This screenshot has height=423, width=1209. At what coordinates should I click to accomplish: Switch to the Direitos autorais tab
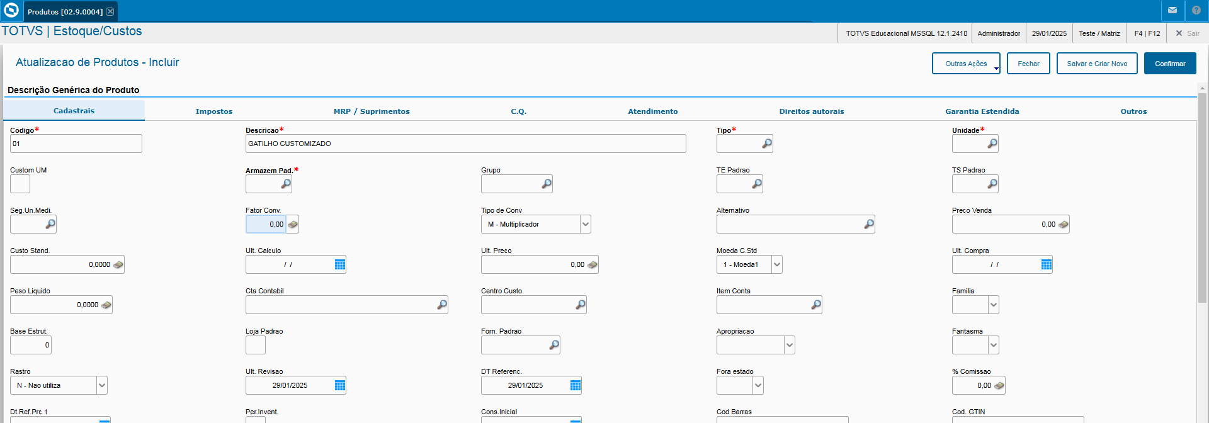[x=812, y=111]
